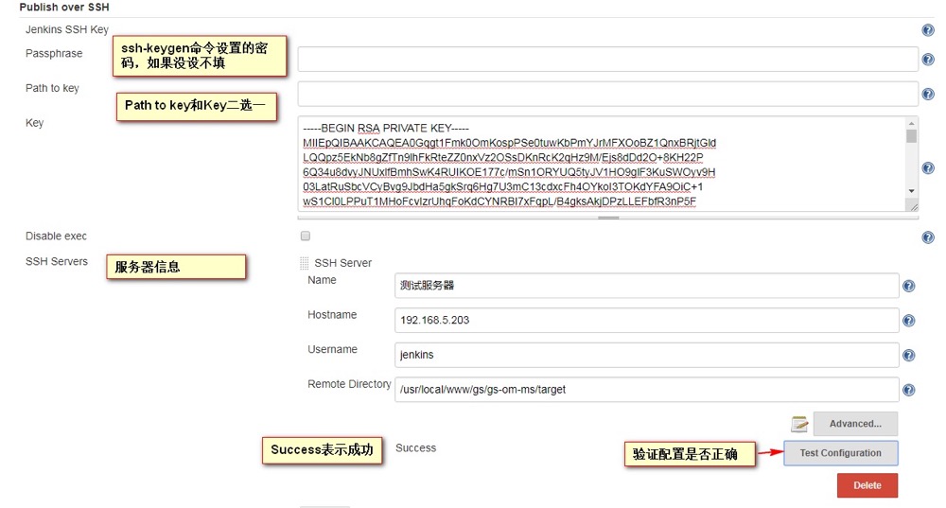Open help for Disable exec option
946x508 pixels.
point(928,237)
